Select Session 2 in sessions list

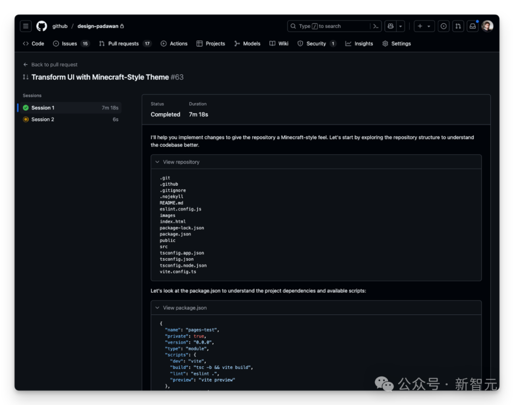point(42,119)
